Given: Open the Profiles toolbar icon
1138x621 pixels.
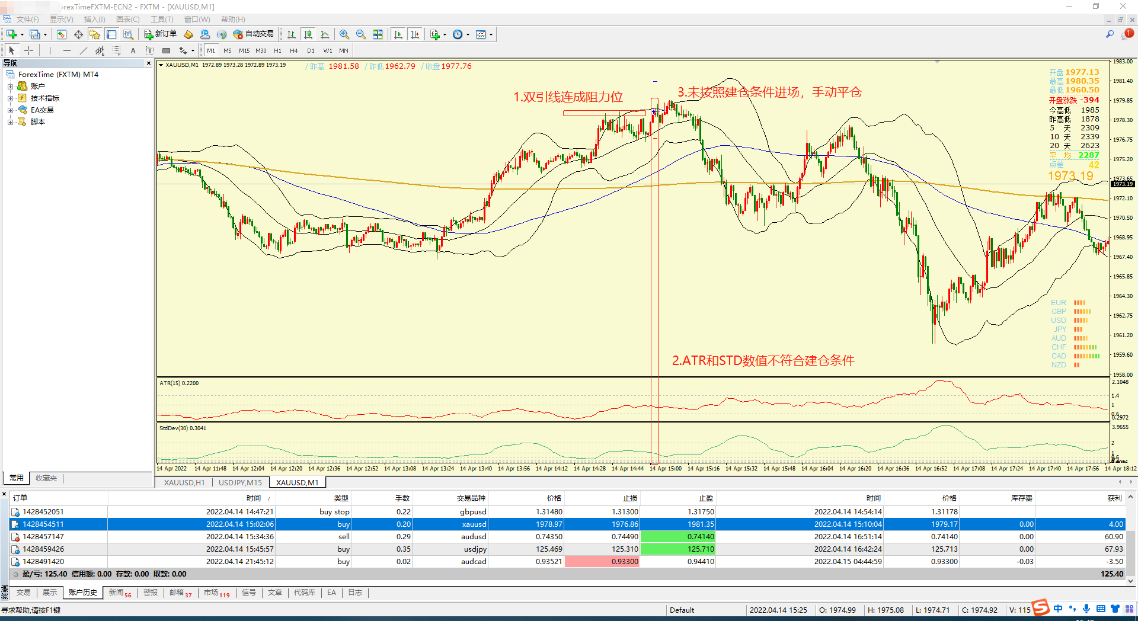Looking at the screenshot, I should click(x=35, y=34).
